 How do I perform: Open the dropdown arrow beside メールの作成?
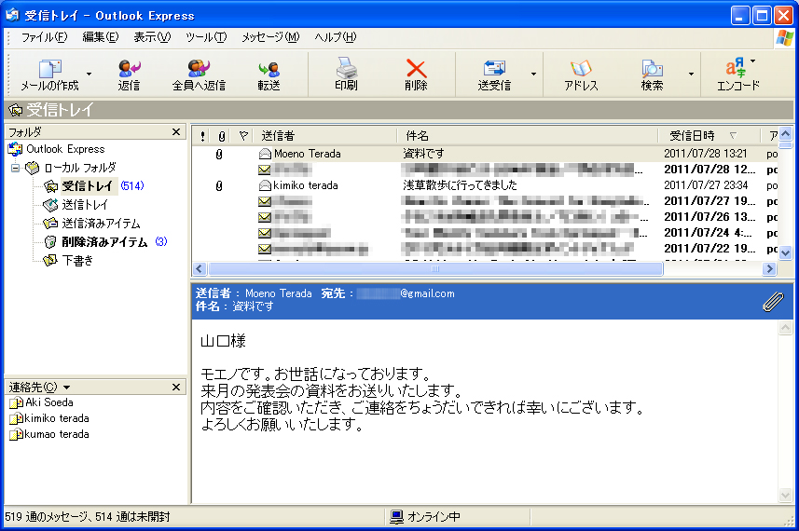90,74
